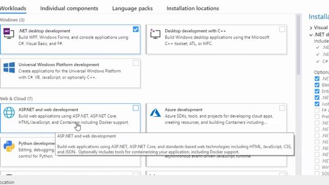
Task: Click the .NET desktop development monitor icon
Action: click(x=9, y=33)
